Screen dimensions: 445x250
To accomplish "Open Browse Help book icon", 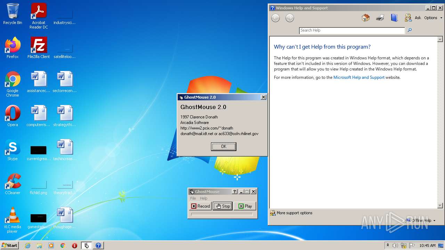I will [394, 18].
